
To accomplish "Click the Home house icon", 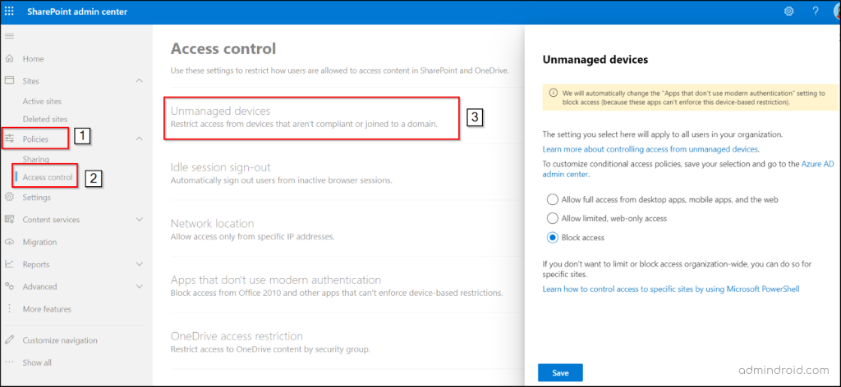I will (x=9, y=58).
